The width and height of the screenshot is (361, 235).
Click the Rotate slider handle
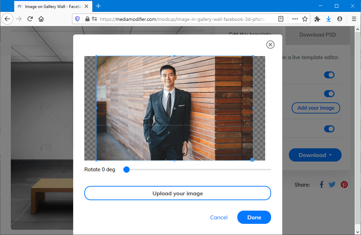click(126, 170)
